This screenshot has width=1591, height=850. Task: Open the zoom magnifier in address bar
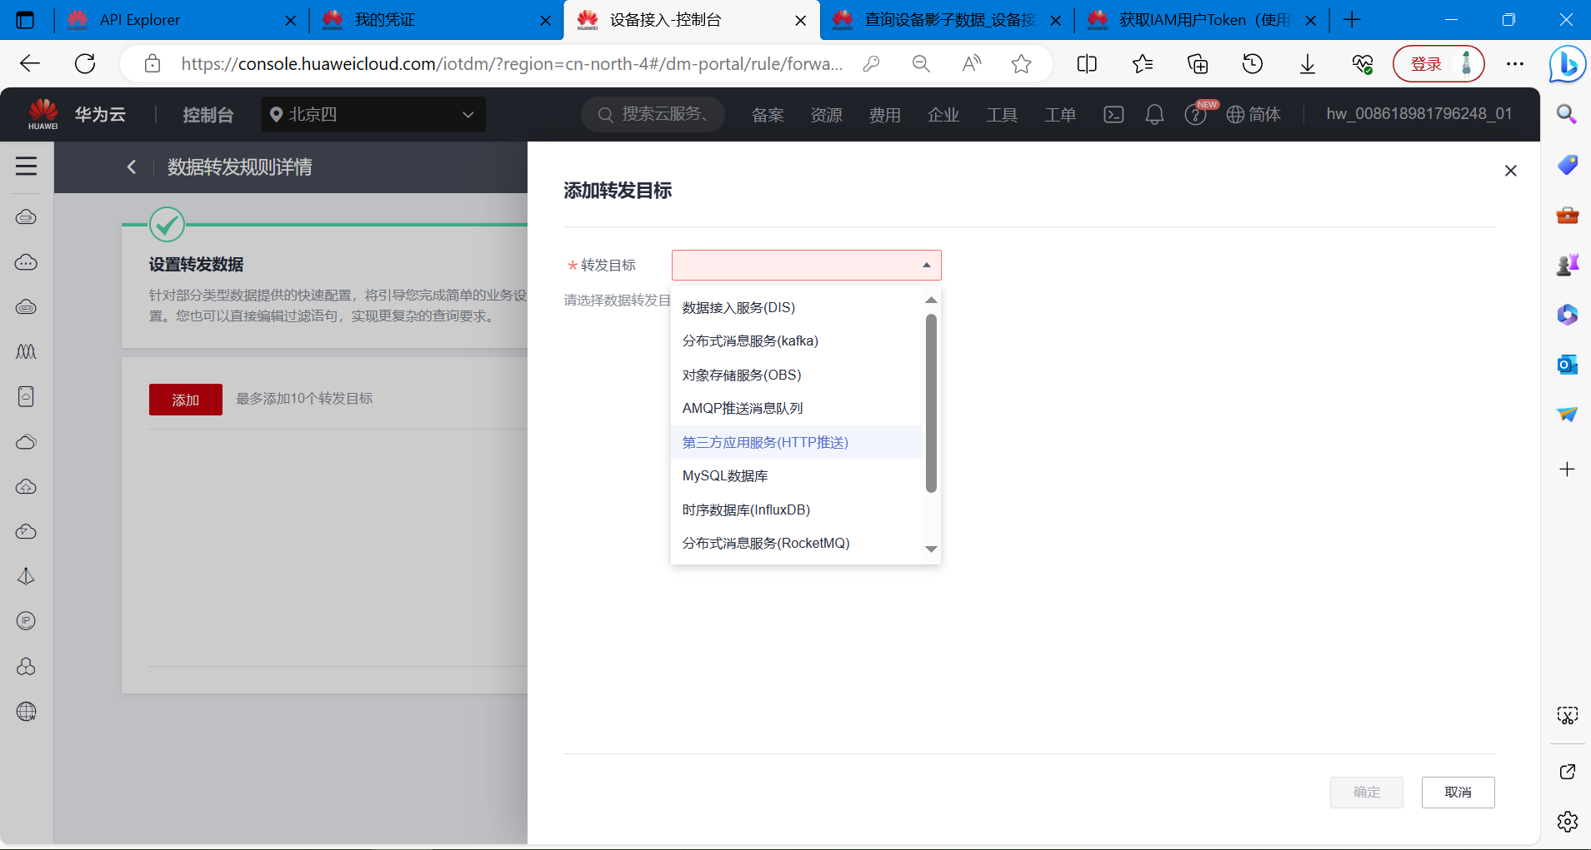pyautogui.click(x=921, y=63)
